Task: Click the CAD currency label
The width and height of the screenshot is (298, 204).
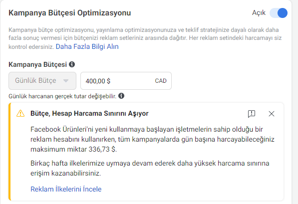Action: click(x=161, y=81)
